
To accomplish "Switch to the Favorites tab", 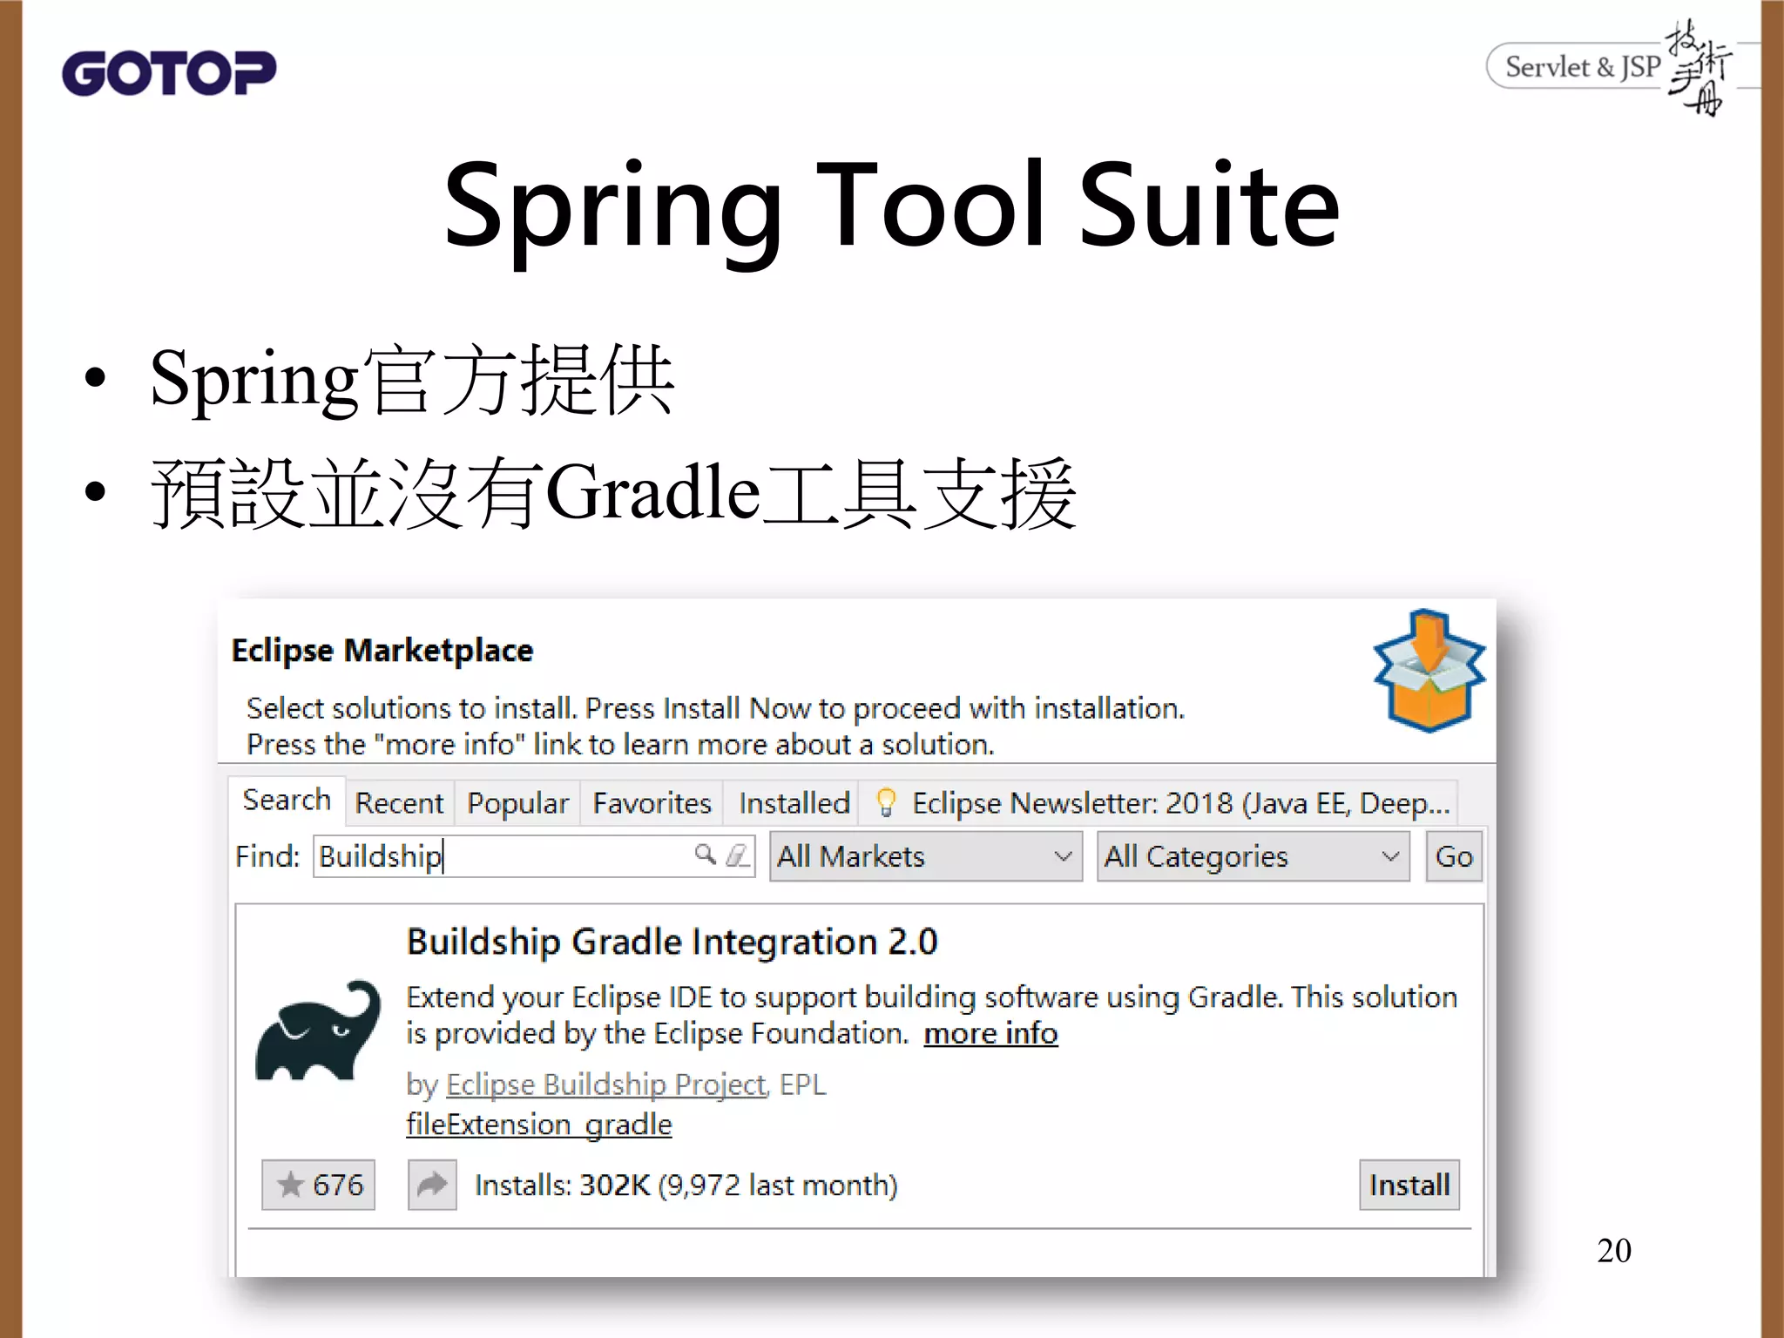I will tap(652, 802).
